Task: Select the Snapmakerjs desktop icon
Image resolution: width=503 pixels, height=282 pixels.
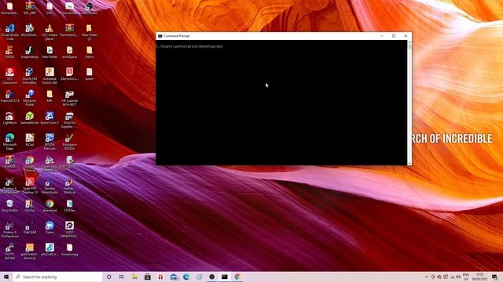Action: point(30,52)
